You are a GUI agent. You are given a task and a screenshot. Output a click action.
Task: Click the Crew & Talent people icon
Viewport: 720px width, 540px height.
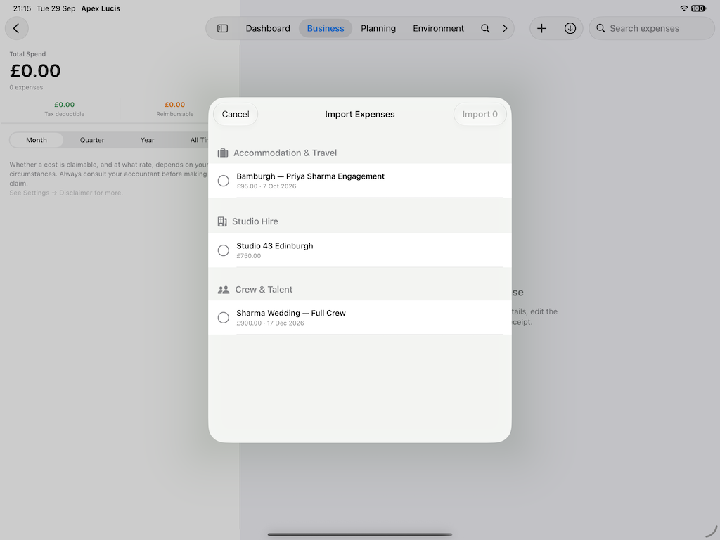(224, 290)
